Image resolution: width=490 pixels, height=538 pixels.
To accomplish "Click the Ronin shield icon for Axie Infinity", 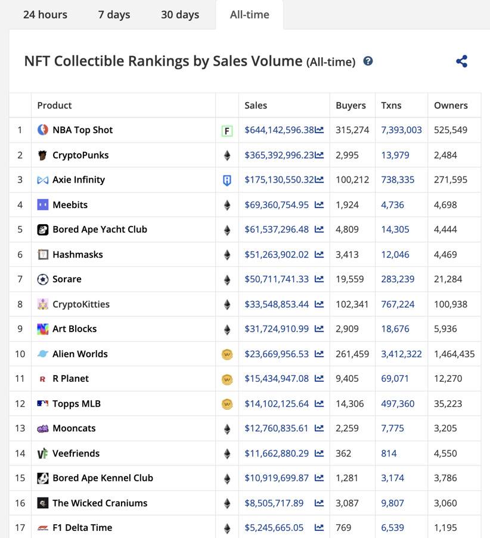I will (227, 180).
